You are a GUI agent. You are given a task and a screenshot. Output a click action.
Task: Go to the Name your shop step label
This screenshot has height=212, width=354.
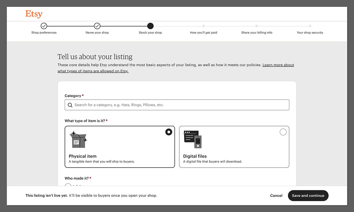click(97, 33)
